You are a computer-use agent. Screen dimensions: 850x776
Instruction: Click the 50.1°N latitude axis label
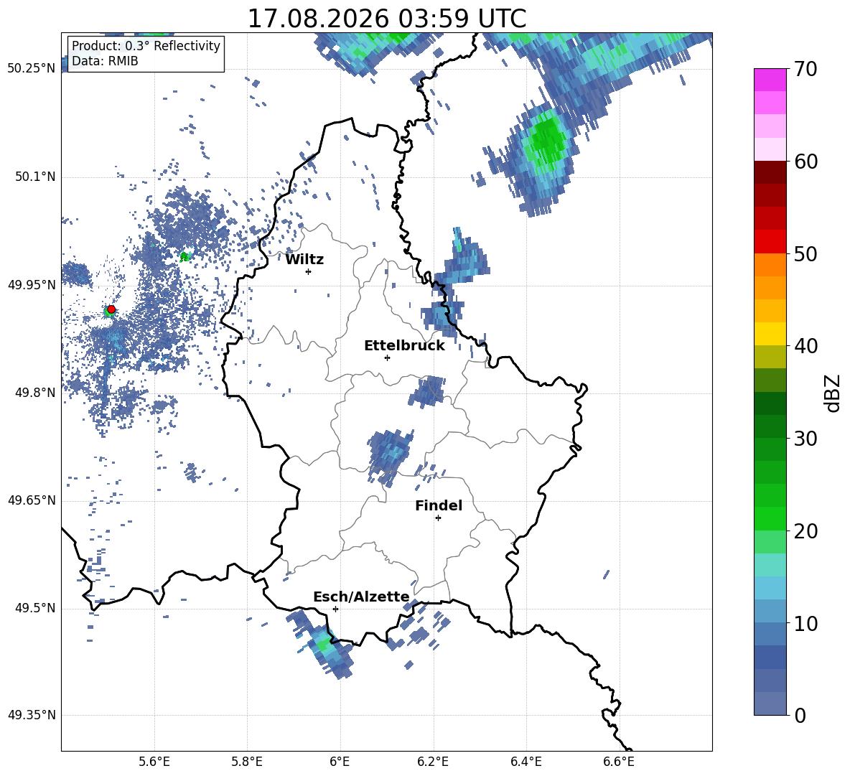point(32,177)
